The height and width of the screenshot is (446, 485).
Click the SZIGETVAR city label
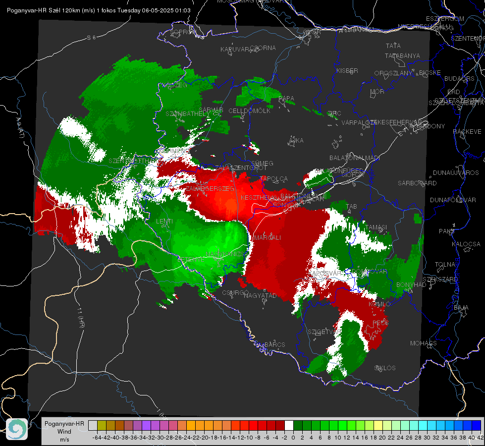click(324, 332)
